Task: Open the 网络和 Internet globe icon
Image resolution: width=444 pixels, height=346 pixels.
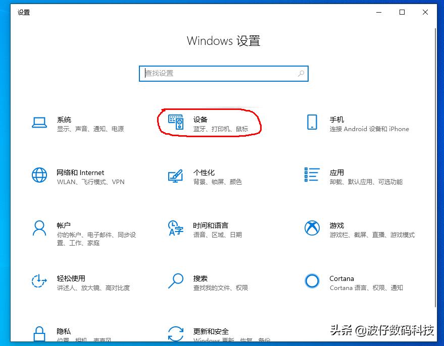Action: tap(39, 175)
